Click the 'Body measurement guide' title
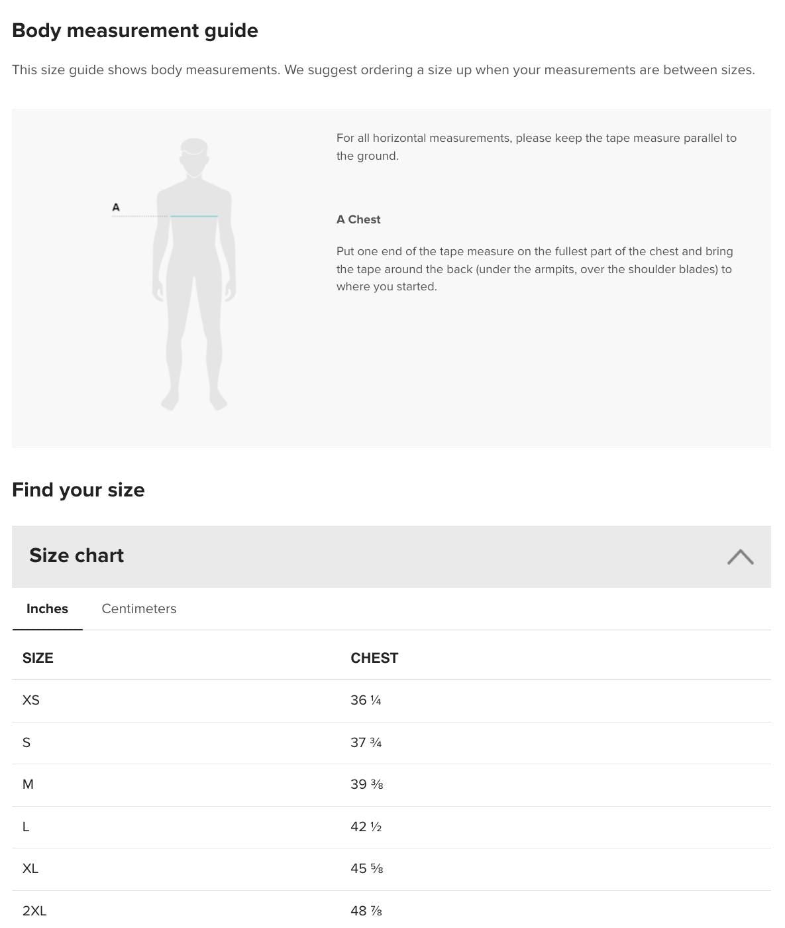785x928 pixels. [x=135, y=30]
